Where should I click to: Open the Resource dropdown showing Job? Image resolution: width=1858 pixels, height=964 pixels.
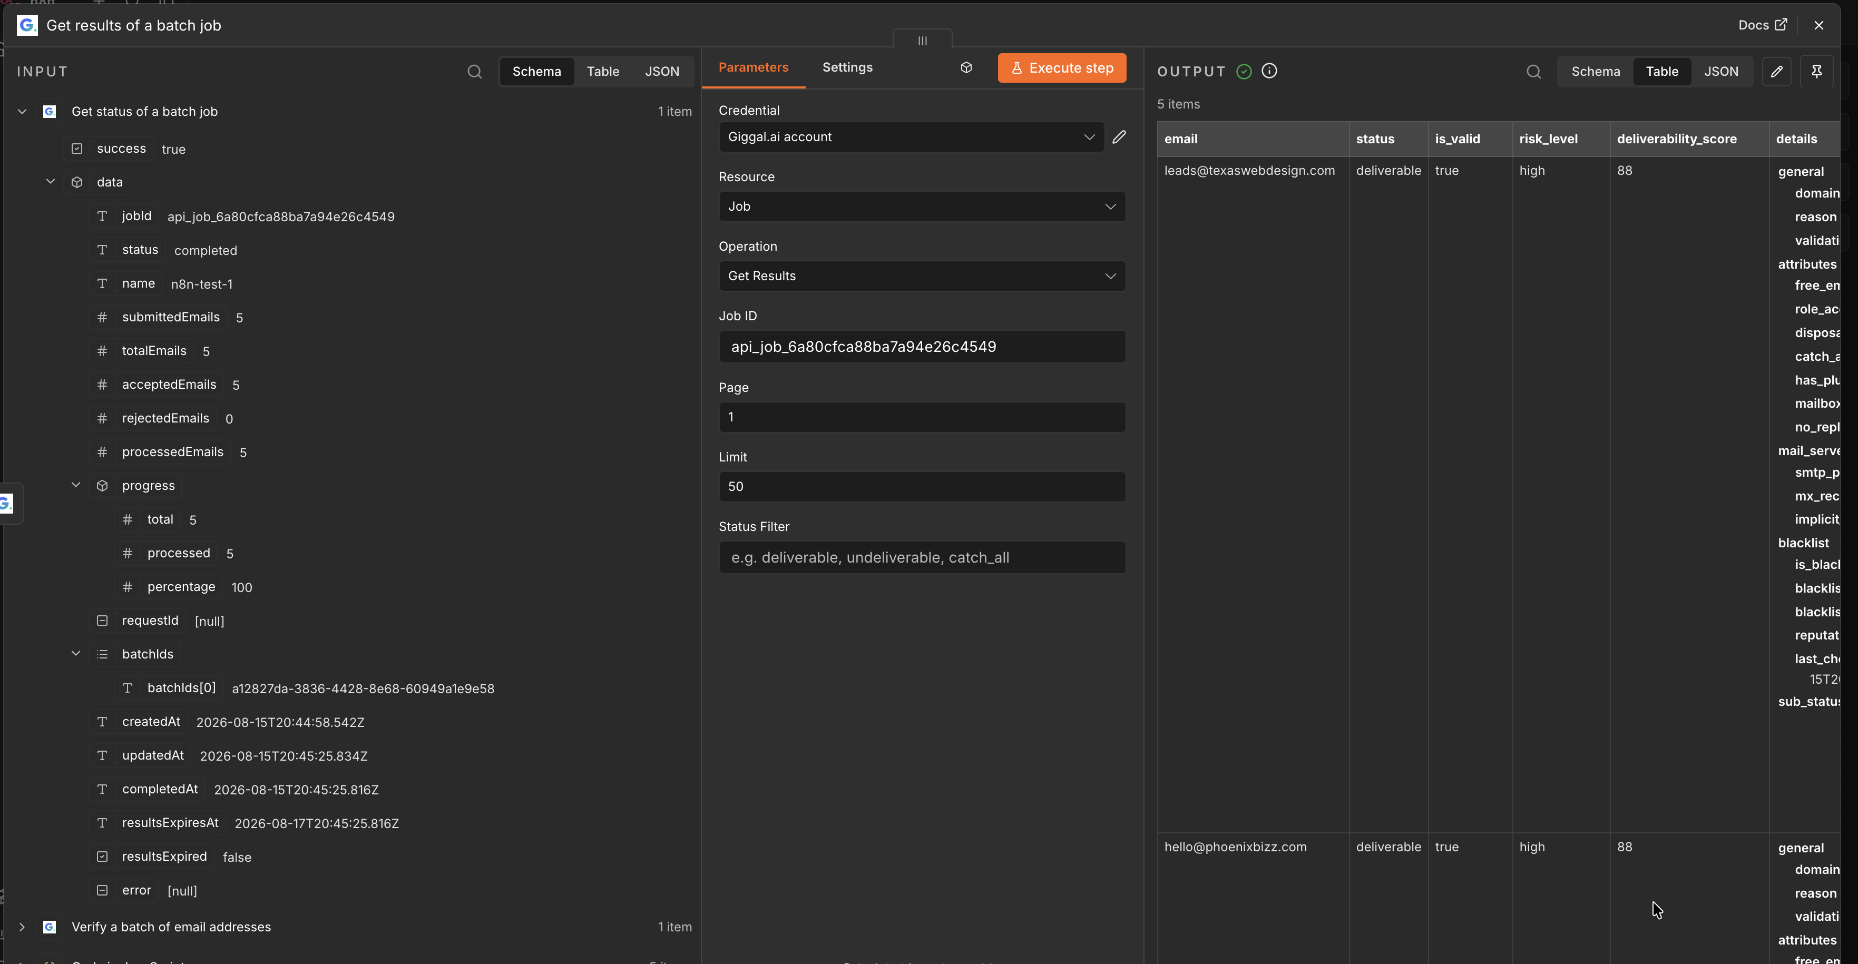(922, 206)
